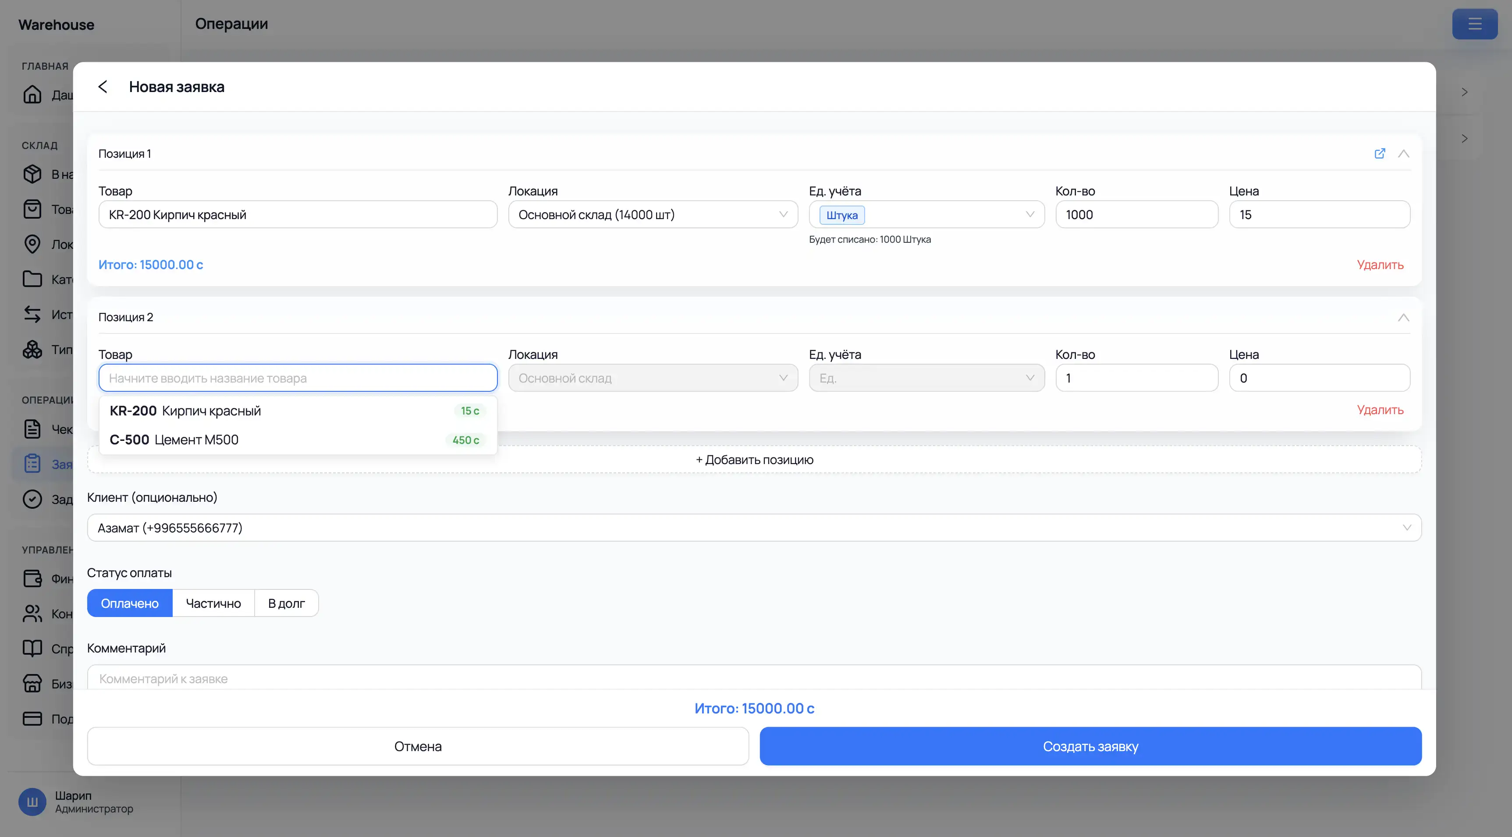Click the Создать заявку button

(1090, 746)
